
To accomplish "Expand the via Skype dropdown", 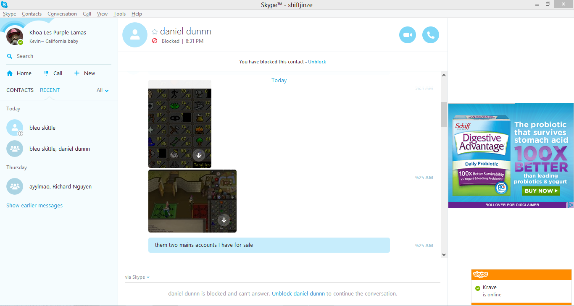I will [x=137, y=277].
